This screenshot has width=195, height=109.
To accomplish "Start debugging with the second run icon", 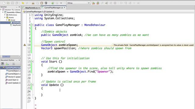I will point(98,3).
